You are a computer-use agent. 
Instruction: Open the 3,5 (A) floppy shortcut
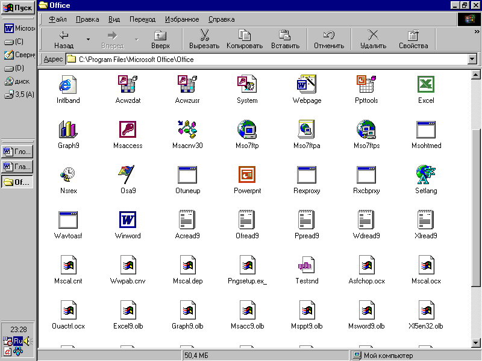tap(19, 94)
